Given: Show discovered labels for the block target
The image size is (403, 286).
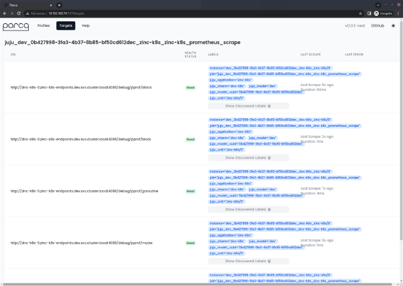Looking at the screenshot, I should tap(248, 157).
